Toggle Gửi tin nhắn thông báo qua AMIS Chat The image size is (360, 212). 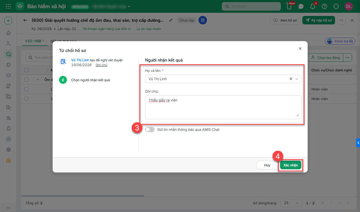tap(150, 129)
